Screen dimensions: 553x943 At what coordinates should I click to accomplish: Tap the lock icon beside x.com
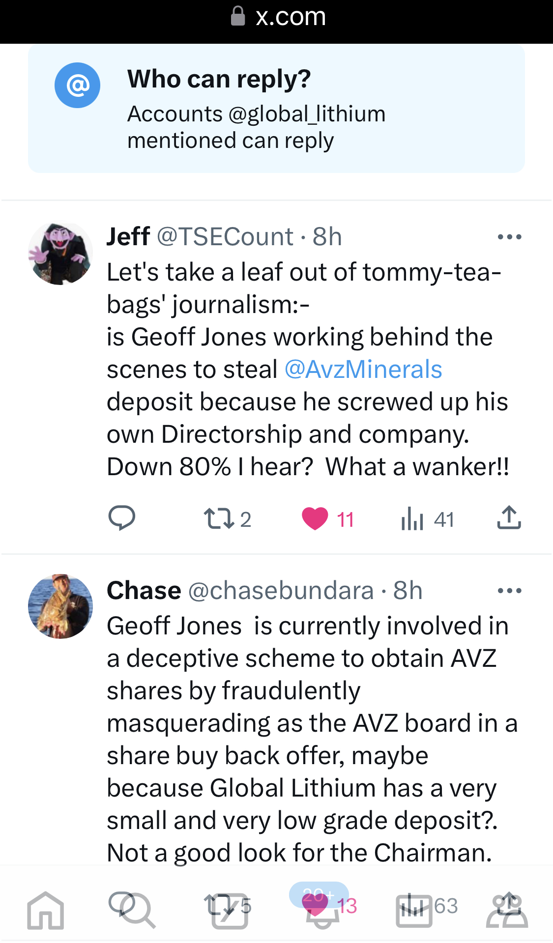(238, 16)
